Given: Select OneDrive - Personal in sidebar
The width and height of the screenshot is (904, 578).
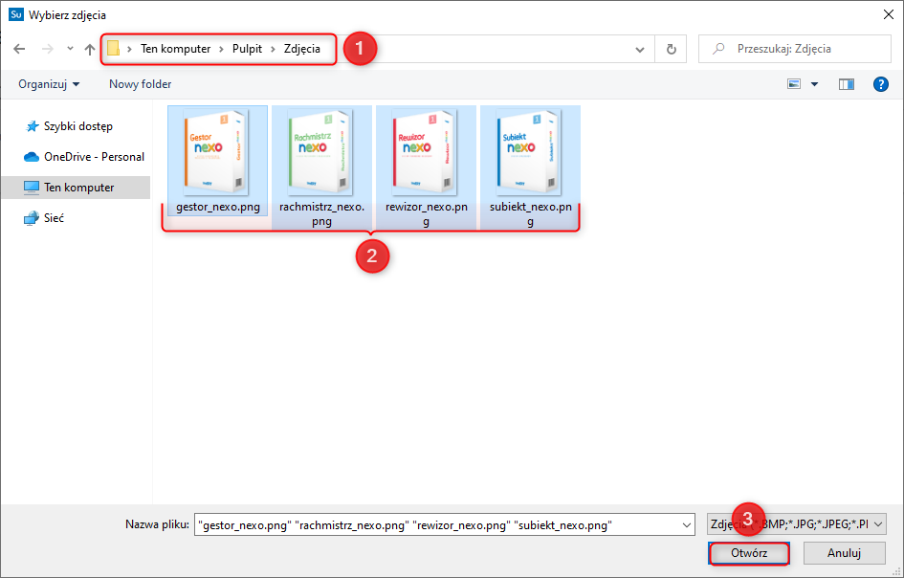Looking at the screenshot, I should click(x=84, y=157).
